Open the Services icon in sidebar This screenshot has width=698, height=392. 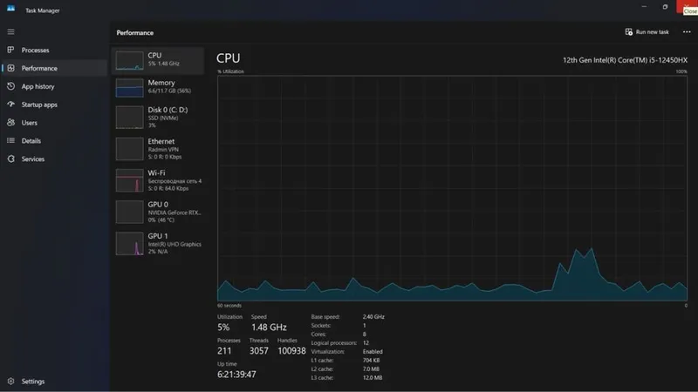[10, 159]
